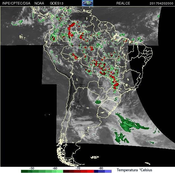
Task: Pick the light blue legend swatch
Action: tap(108, 171)
